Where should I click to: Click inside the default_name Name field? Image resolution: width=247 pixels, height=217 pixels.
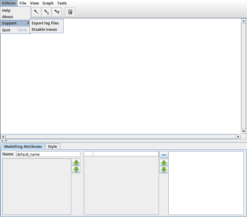point(48,154)
